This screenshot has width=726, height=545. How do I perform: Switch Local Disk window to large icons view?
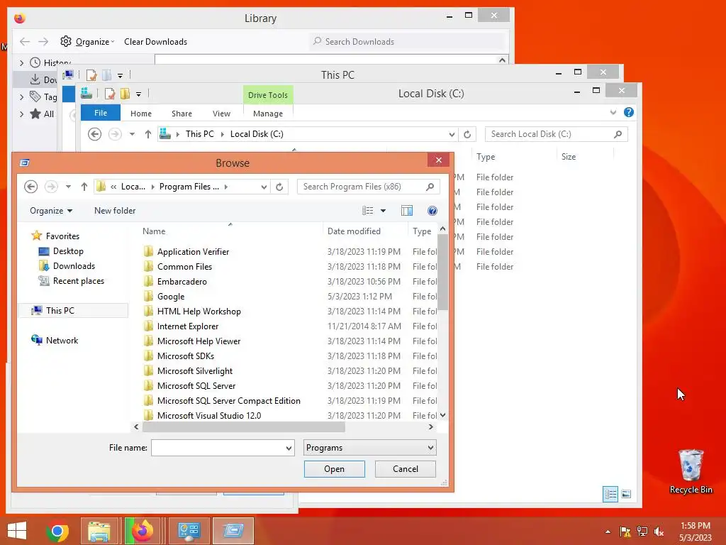coord(626,494)
